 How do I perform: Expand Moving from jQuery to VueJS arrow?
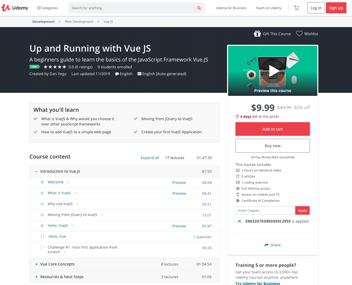coord(102,215)
